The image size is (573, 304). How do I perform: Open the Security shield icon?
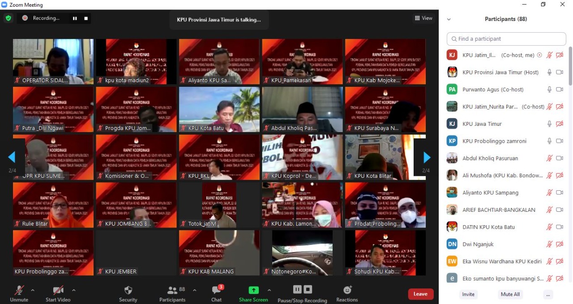128,290
